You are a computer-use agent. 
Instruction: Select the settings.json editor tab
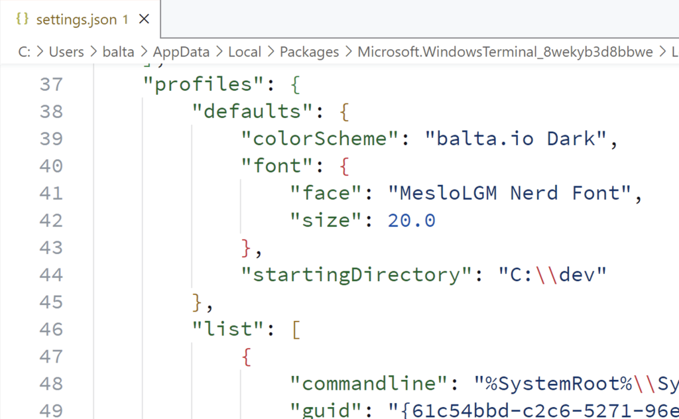pos(80,19)
